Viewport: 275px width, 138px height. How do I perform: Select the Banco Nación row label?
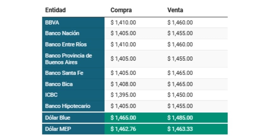click(62, 33)
